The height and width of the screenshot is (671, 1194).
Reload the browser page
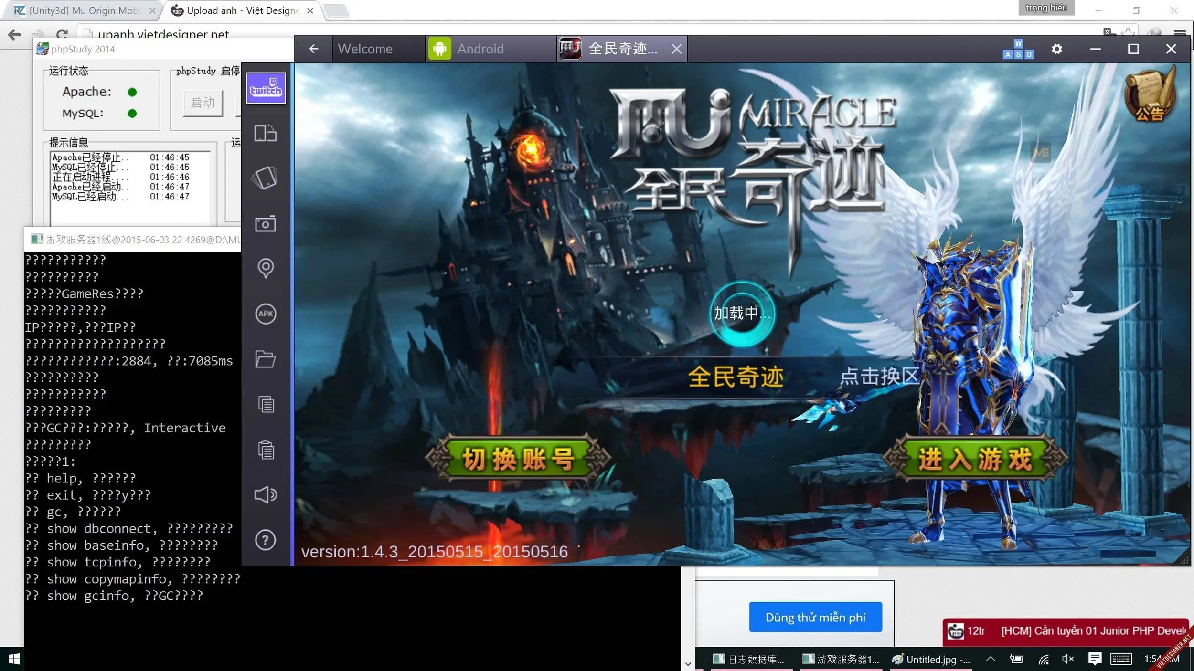(x=62, y=34)
